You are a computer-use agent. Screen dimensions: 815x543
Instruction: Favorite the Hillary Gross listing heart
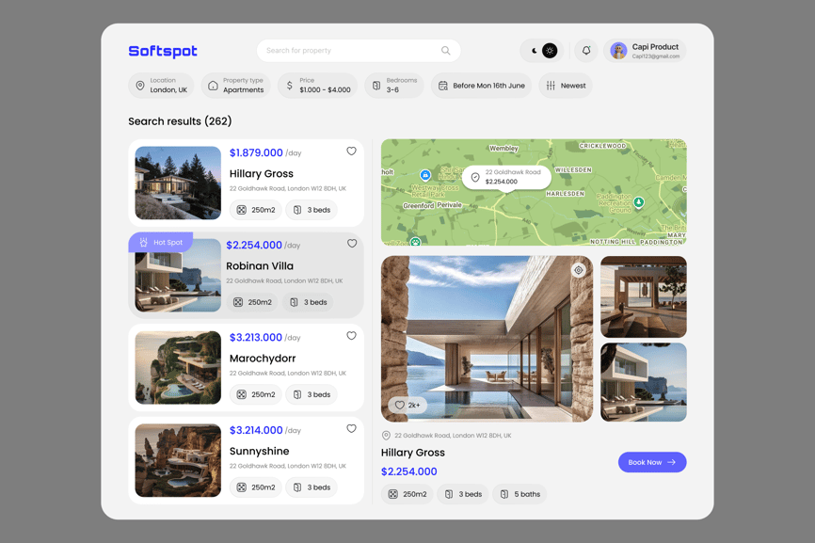point(351,152)
